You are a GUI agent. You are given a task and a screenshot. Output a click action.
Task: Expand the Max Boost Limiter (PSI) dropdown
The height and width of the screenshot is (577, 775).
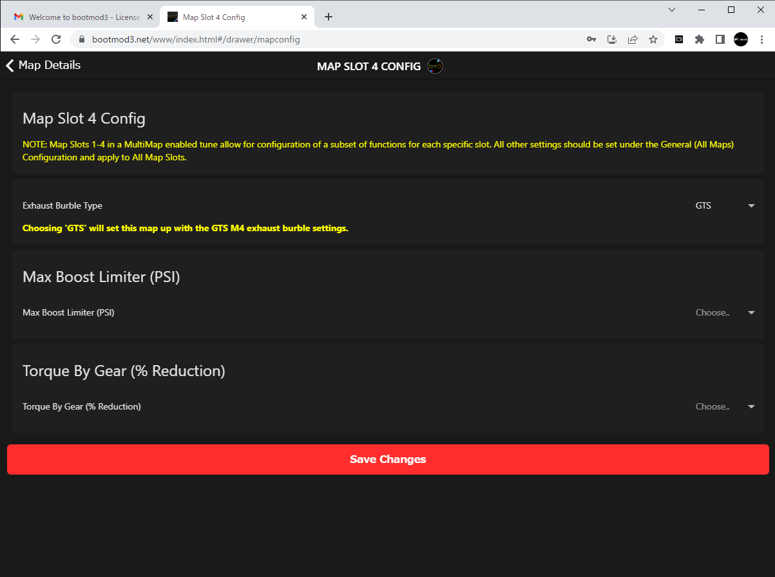pos(725,313)
